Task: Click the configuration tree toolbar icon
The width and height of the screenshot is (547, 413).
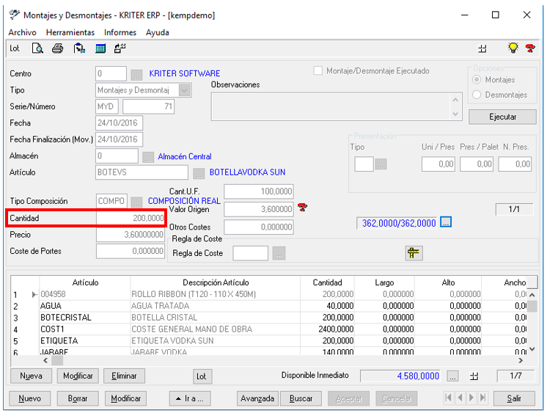Action: coord(120,48)
